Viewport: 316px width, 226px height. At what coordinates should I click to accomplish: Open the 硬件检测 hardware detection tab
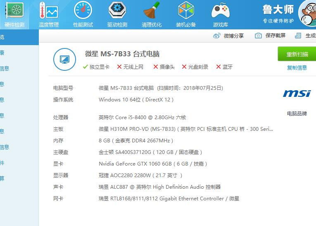pos(14,14)
